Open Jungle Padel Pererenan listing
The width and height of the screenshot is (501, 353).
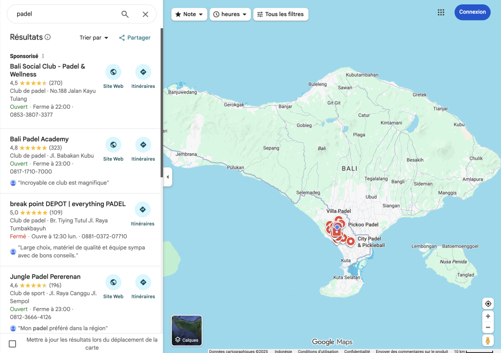(45, 276)
